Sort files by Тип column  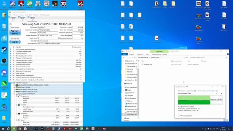(x=189, y=61)
